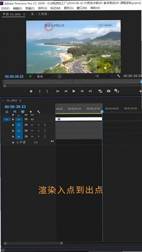This screenshot has width=142, height=252.
Task: Solo the A3 audio track
Action: tap(38, 137)
